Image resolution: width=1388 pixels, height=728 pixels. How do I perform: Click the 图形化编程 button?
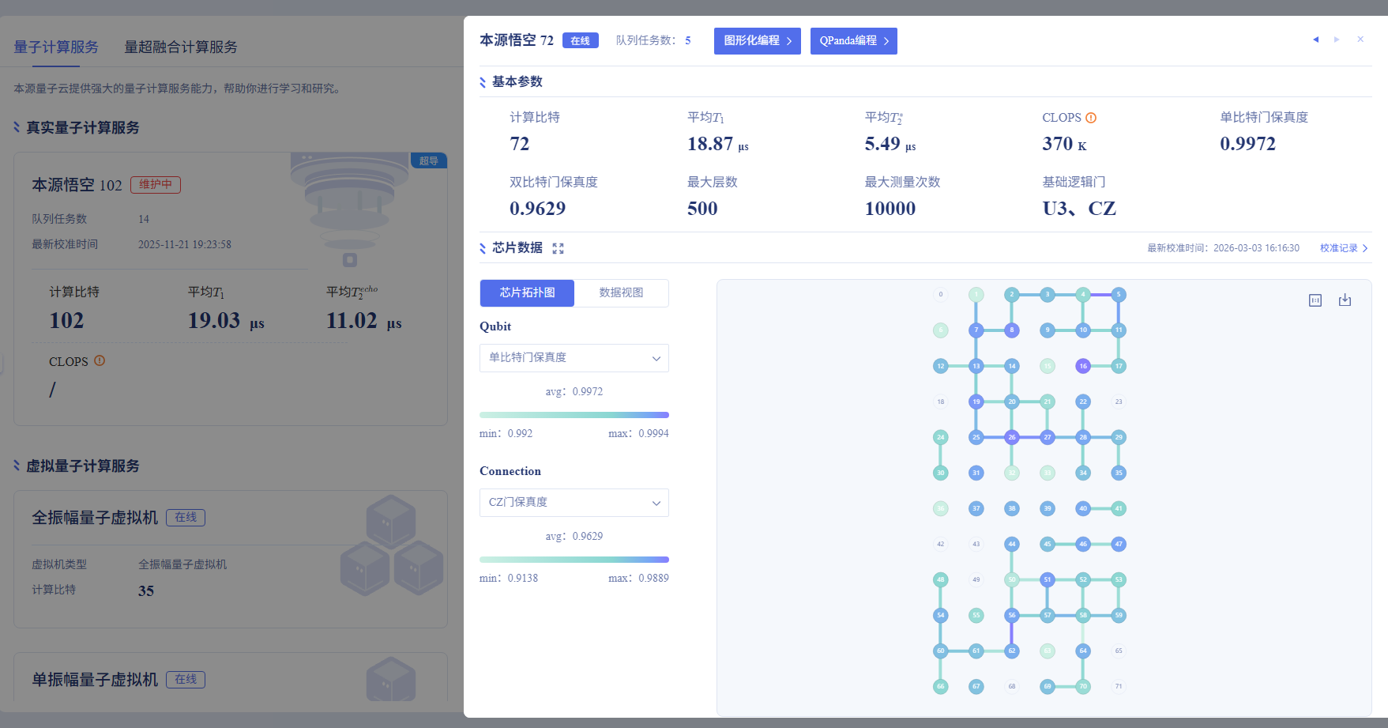tap(757, 41)
